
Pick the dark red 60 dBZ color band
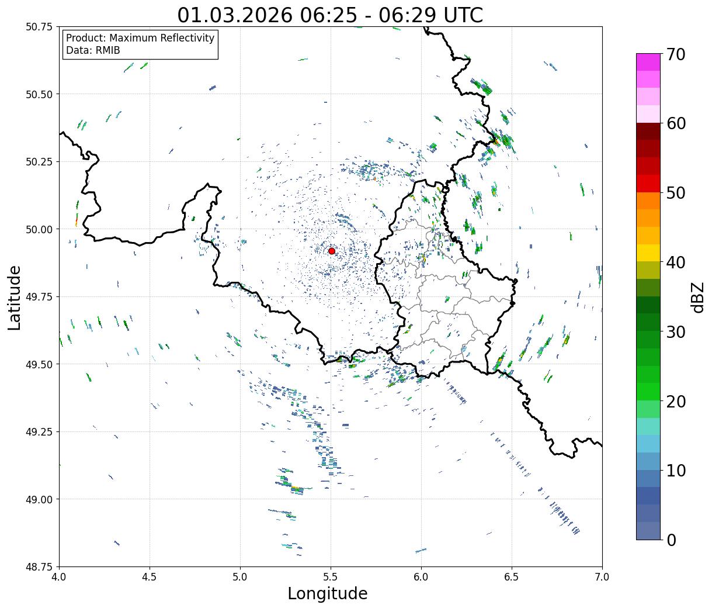648,132
